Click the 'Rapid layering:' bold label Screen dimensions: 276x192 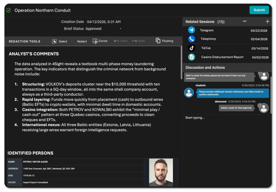tap(36, 100)
